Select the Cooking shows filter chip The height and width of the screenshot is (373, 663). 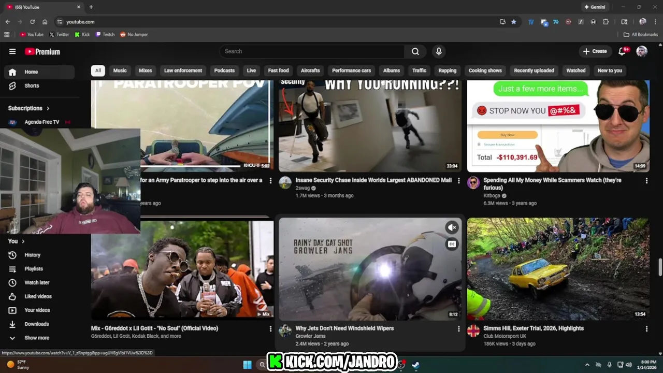[485, 70]
